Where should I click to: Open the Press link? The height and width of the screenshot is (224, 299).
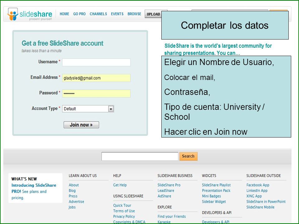tap(73, 196)
